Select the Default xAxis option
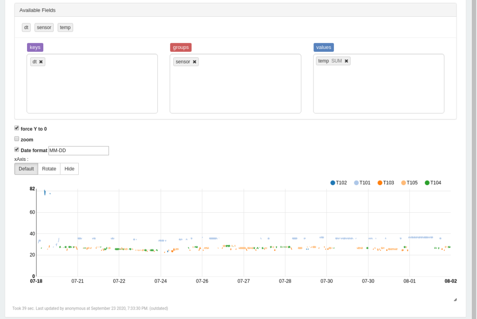The height and width of the screenshot is (319, 477). (x=26, y=169)
